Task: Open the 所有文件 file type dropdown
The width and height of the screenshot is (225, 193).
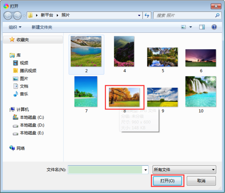Action: (x=184, y=170)
